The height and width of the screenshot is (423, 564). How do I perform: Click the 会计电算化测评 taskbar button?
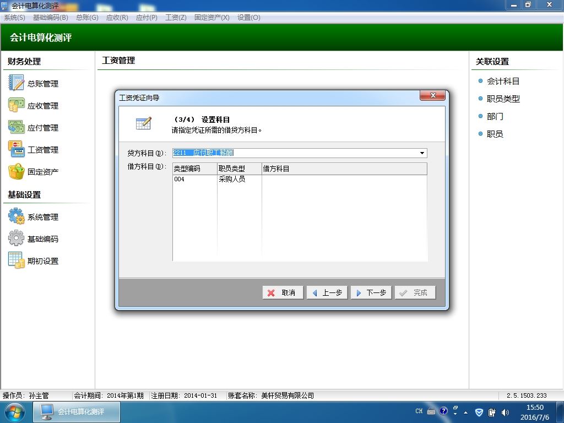pyautogui.click(x=77, y=412)
